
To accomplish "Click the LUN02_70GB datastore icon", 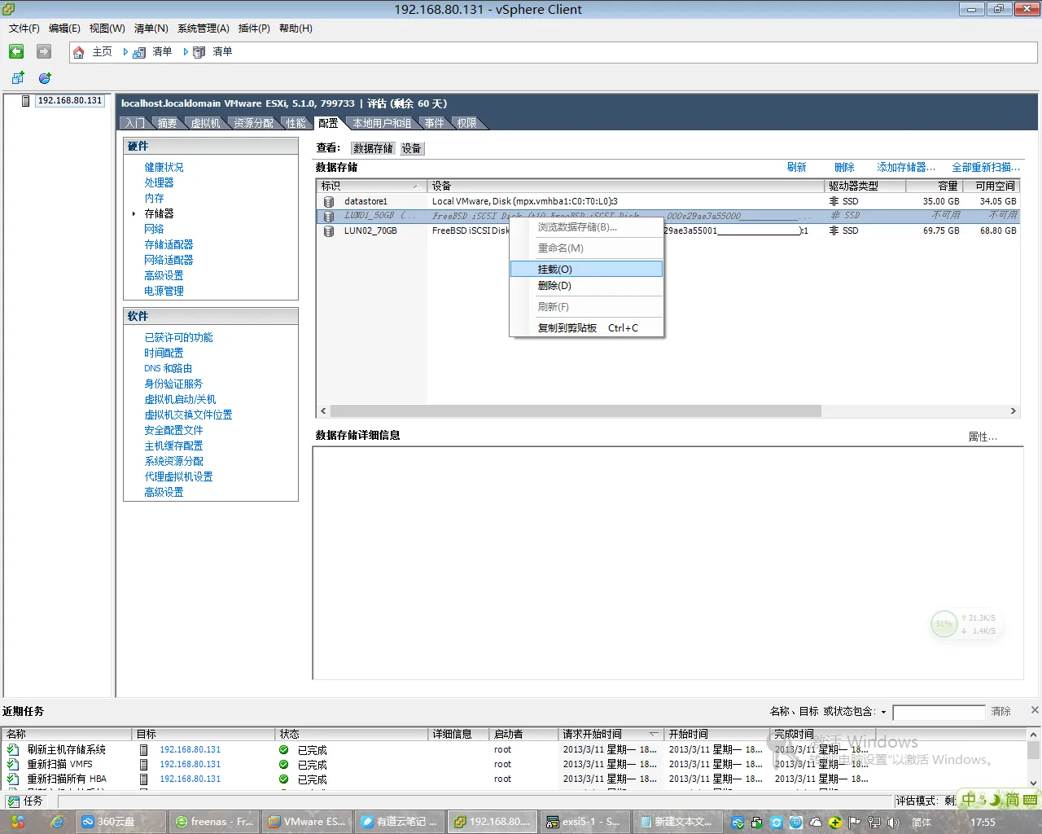I will click(x=329, y=230).
